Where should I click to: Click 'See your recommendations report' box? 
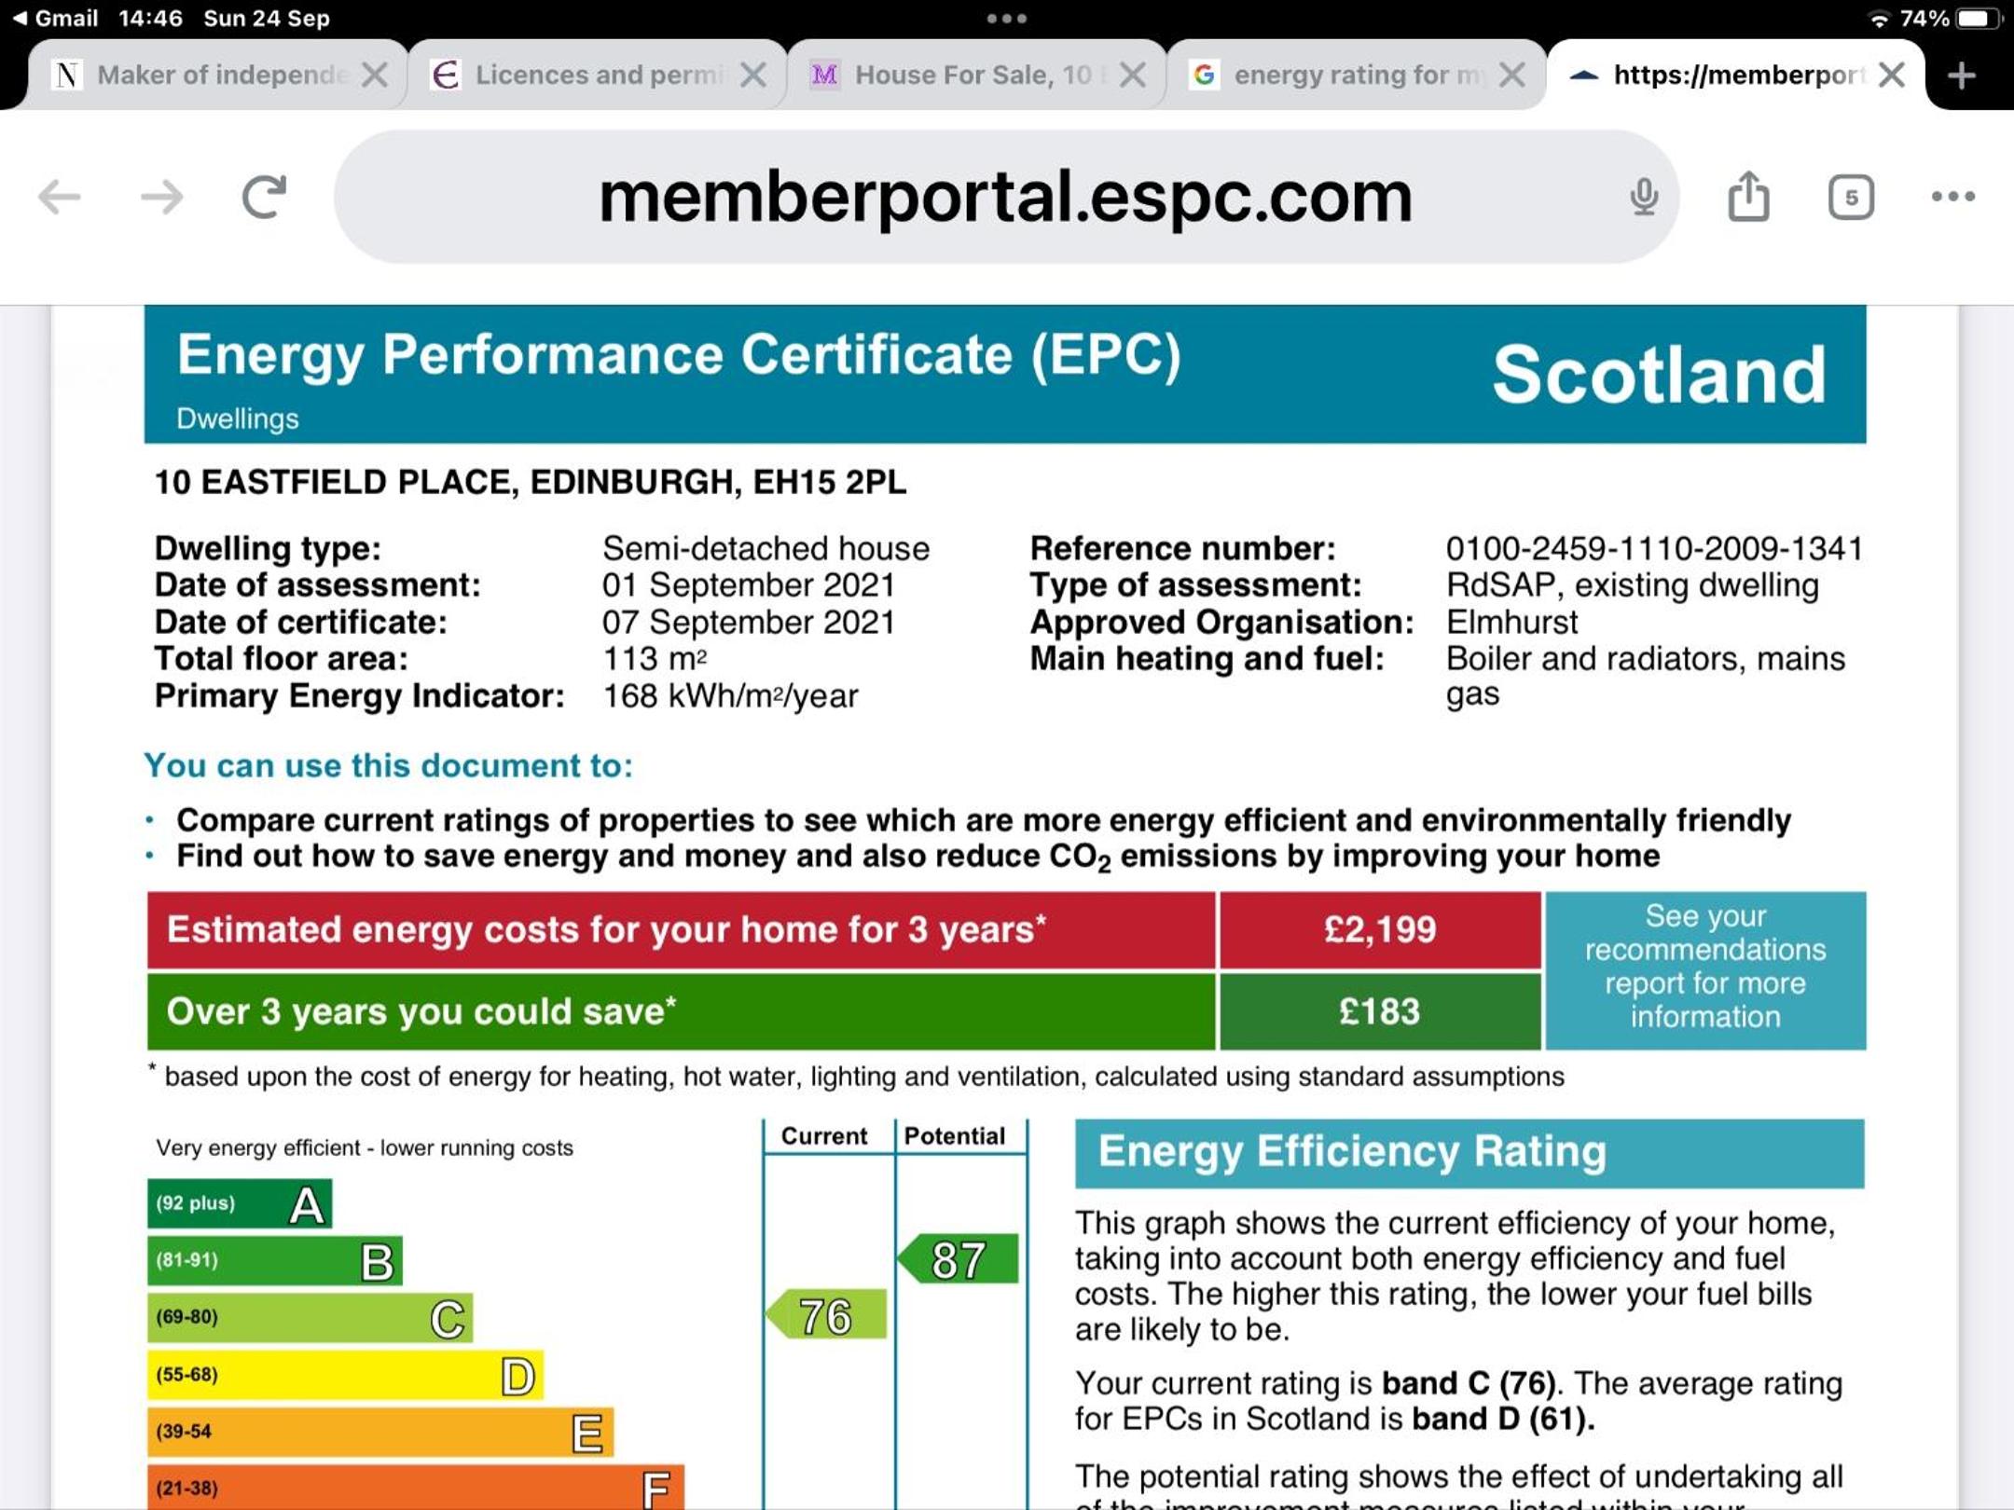coord(1705,969)
